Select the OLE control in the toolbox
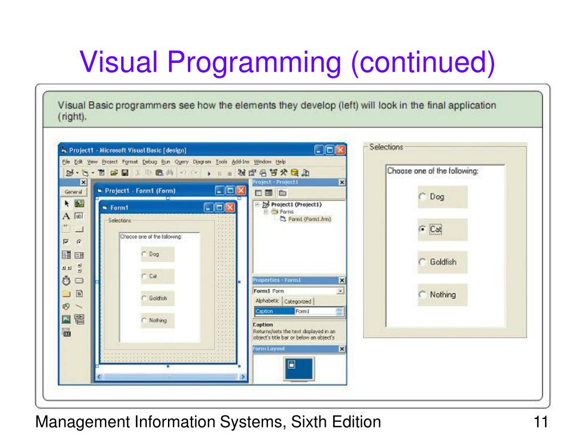The width and height of the screenshot is (585, 439). click(66, 333)
